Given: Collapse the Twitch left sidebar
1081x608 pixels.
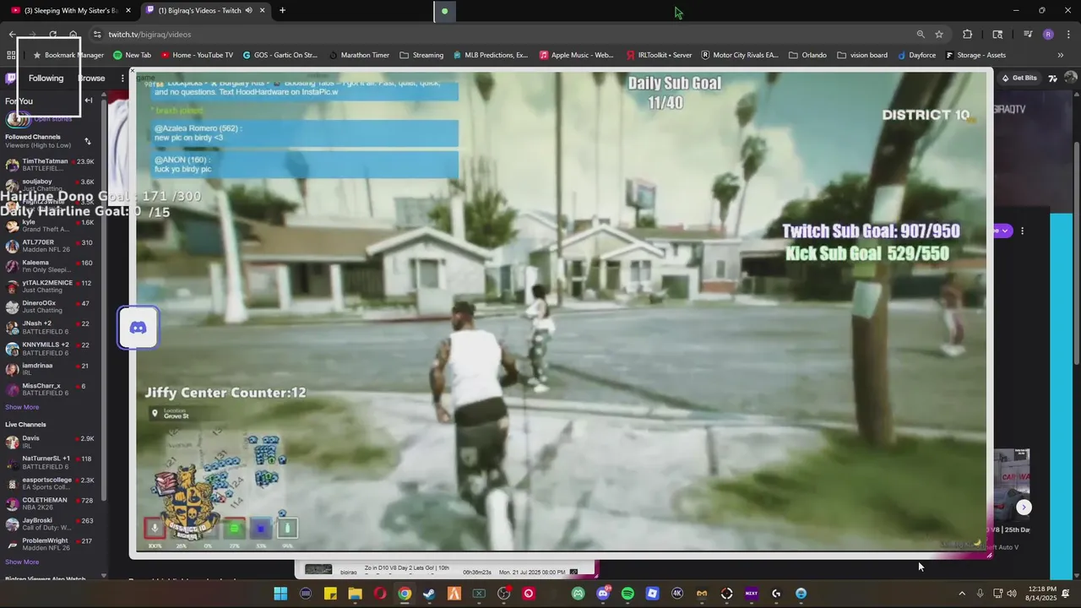Looking at the screenshot, I should tap(88, 100).
